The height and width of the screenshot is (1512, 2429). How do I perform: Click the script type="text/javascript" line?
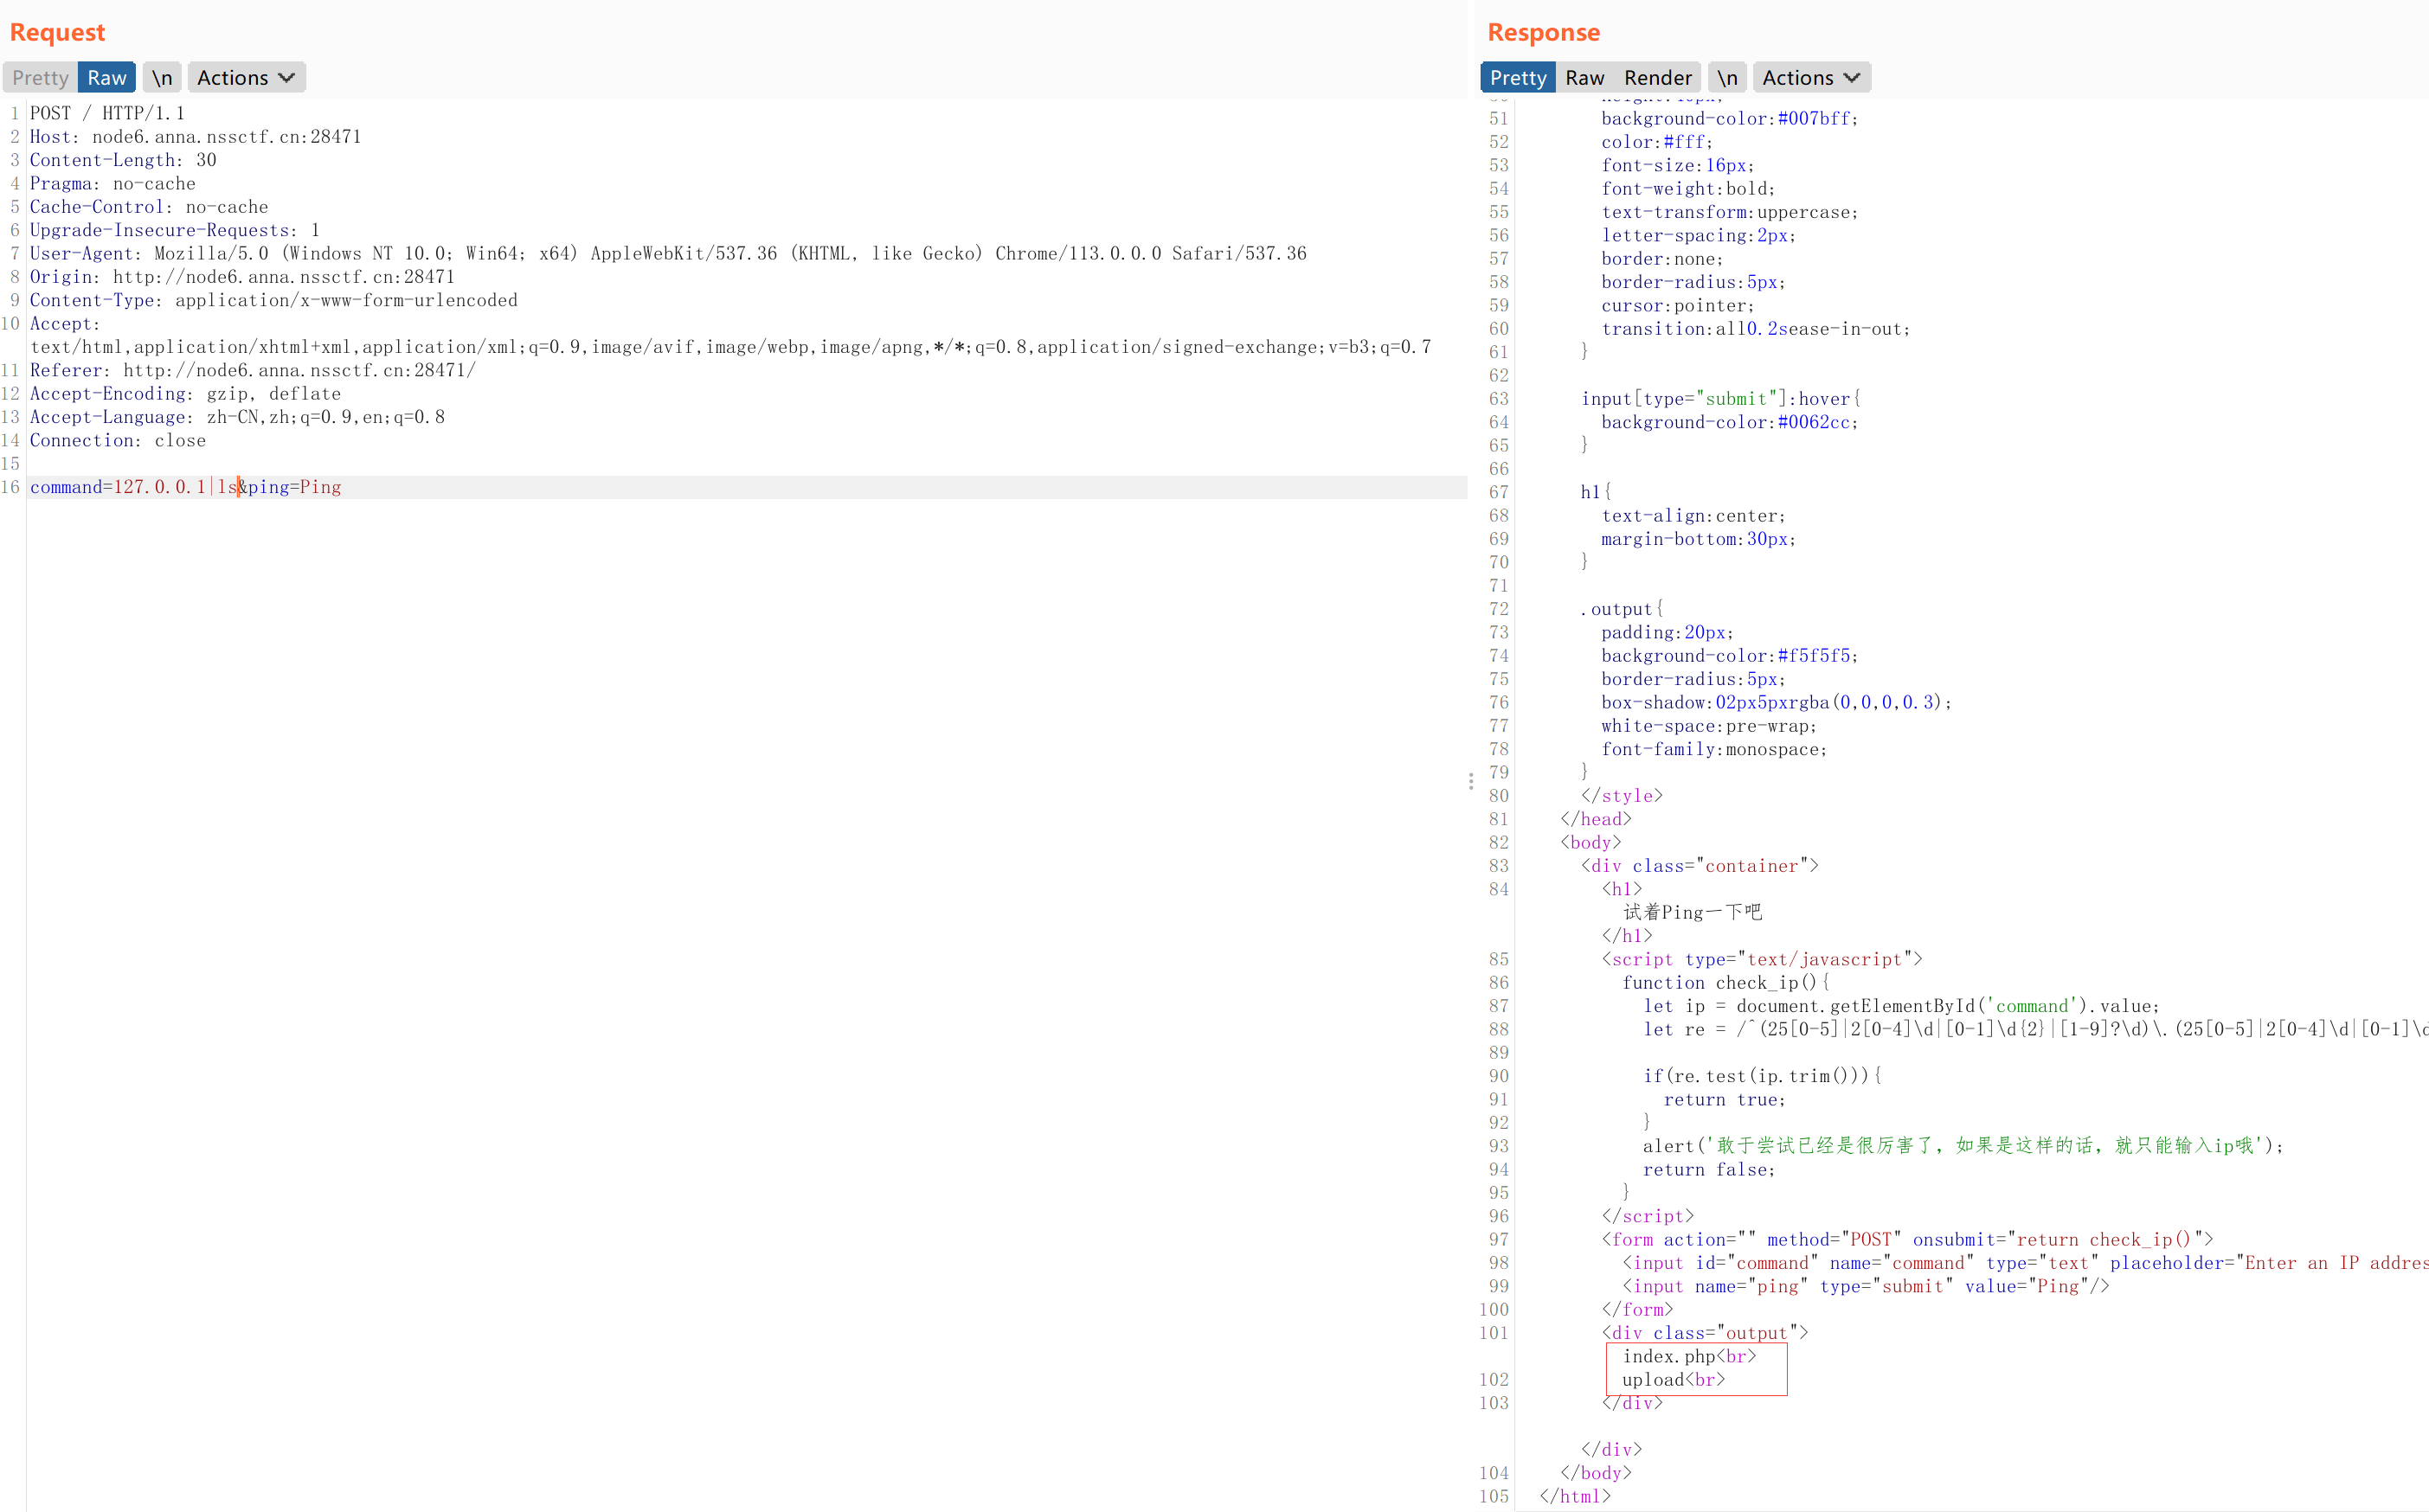[1762, 960]
